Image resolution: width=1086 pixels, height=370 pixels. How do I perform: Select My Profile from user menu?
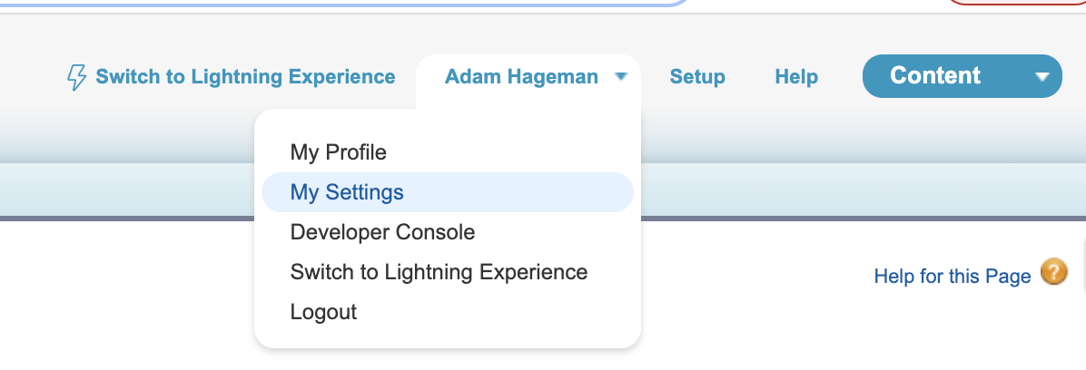338,152
